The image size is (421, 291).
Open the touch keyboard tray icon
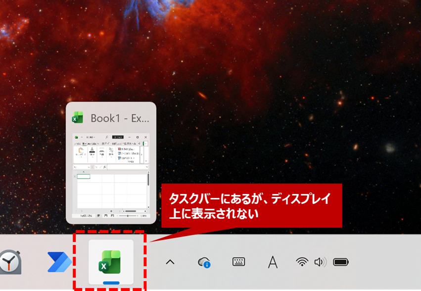tap(238, 262)
